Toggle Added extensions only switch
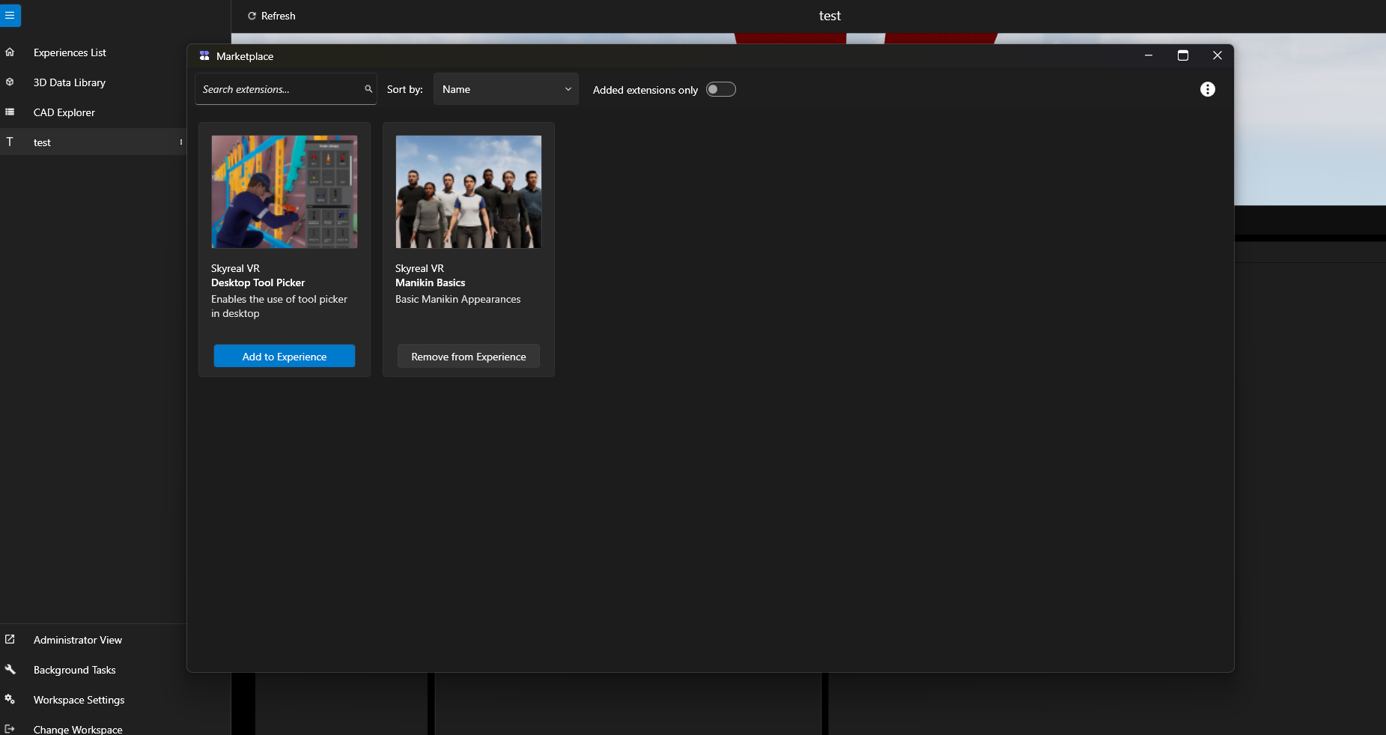The image size is (1386, 735). (x=720, y=90)
